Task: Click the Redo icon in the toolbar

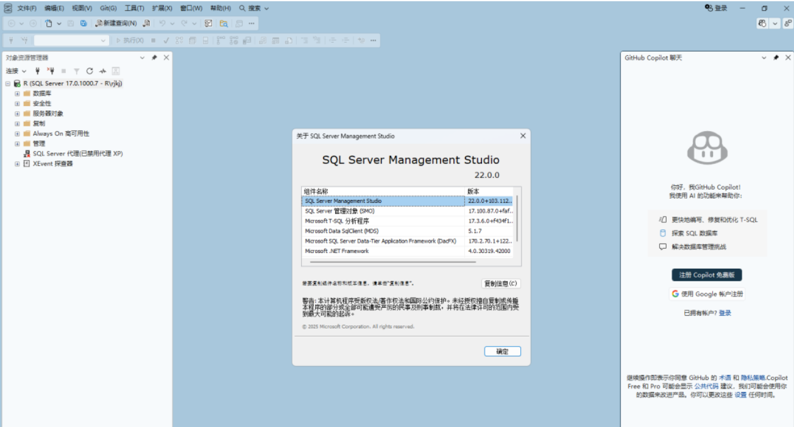Action: (184, 23)
